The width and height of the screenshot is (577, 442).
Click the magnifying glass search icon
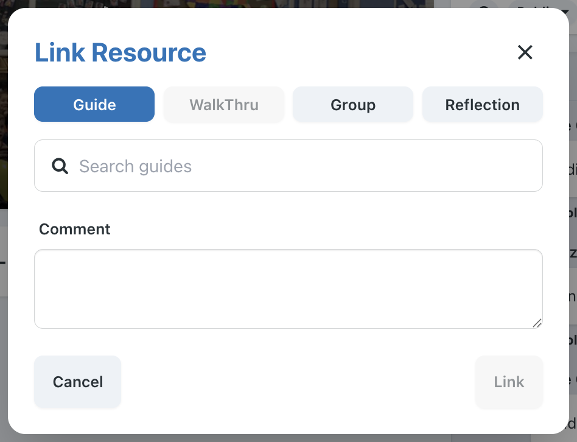pyautogui.click(x=60, y=166)
